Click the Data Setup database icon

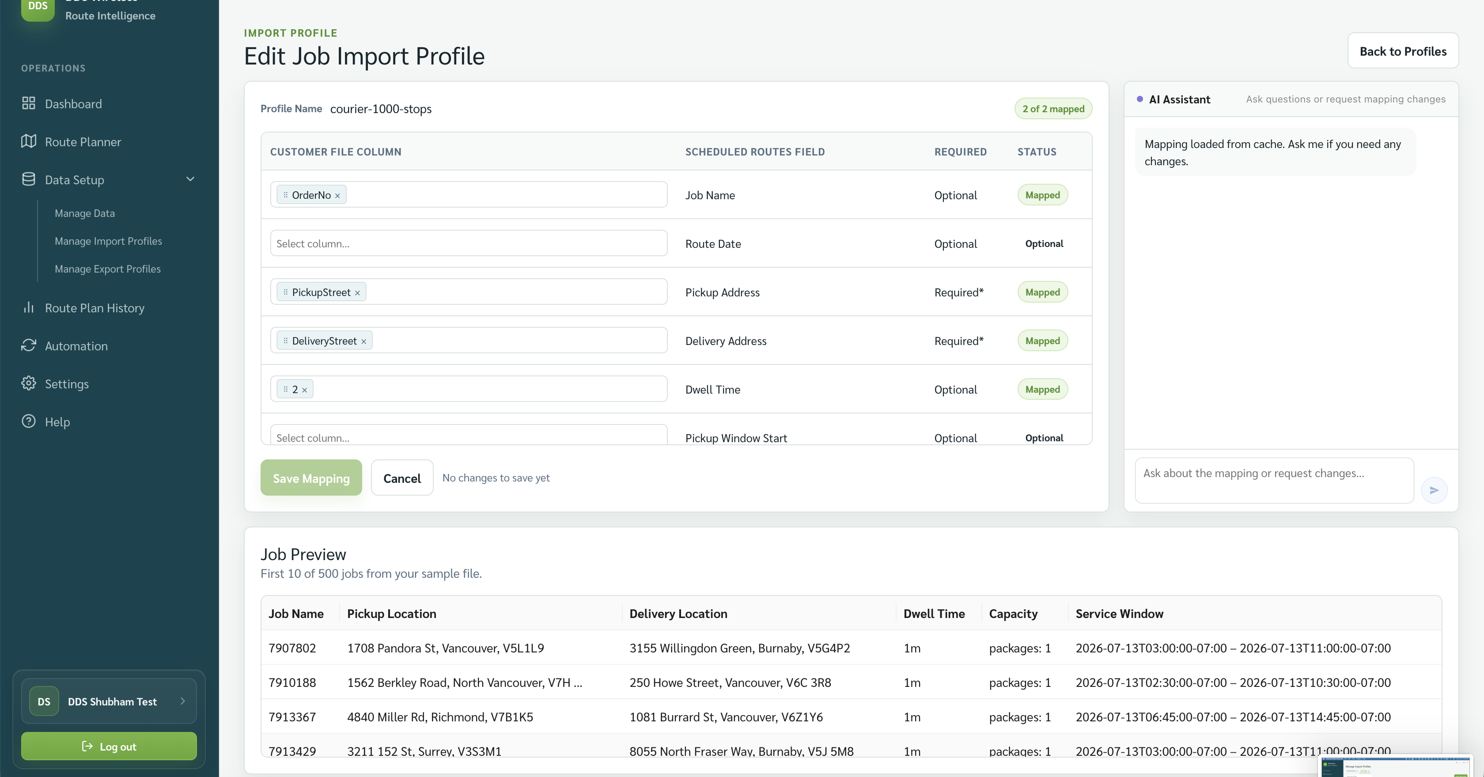[29, 179]
